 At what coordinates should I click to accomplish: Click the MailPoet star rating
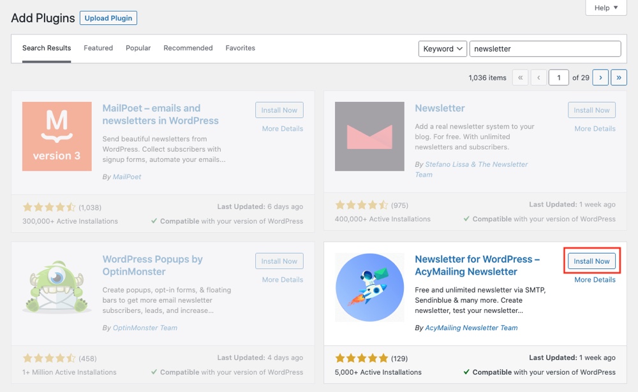(x=49, y=207)
